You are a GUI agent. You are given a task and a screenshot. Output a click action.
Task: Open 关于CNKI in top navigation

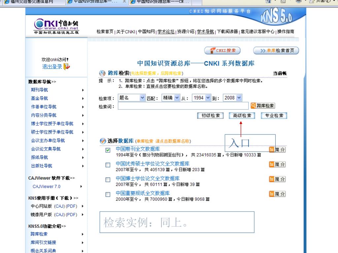point(126,32)
